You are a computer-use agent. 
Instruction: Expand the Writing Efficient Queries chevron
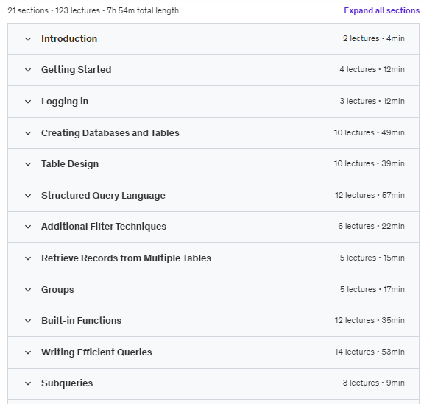point(28,352)
